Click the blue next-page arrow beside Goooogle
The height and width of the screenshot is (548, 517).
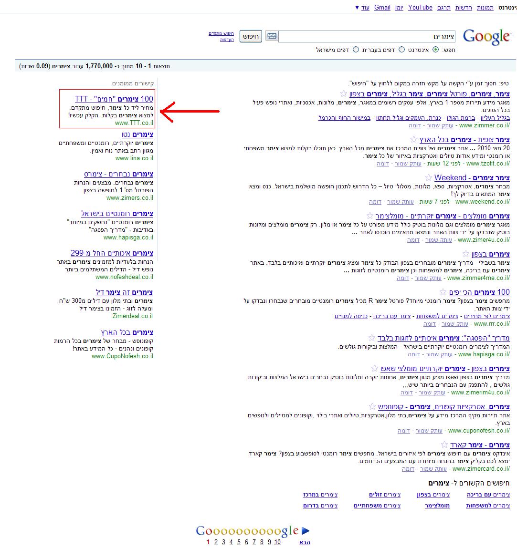point(306,530)
